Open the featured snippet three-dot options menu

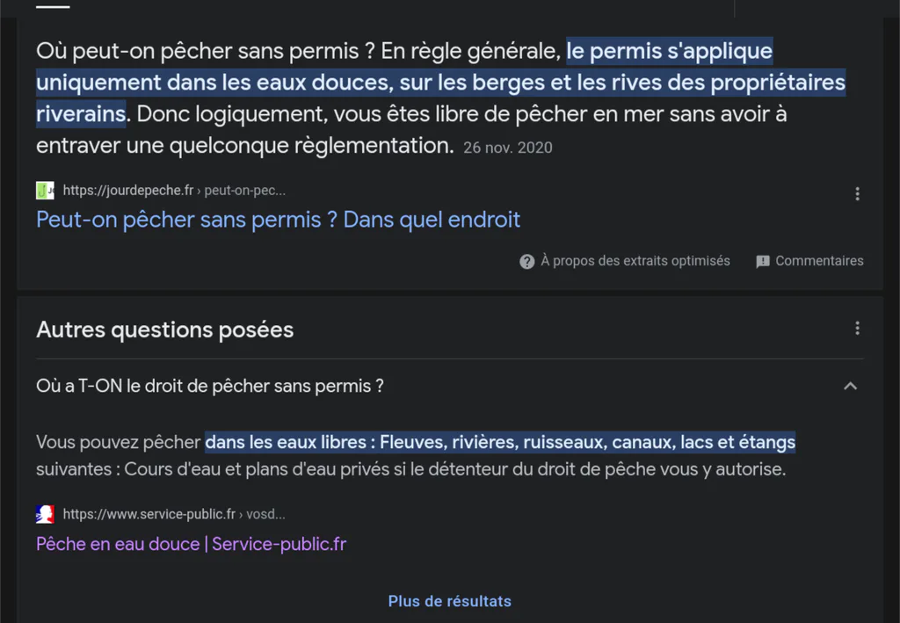[x=857, y=194]
